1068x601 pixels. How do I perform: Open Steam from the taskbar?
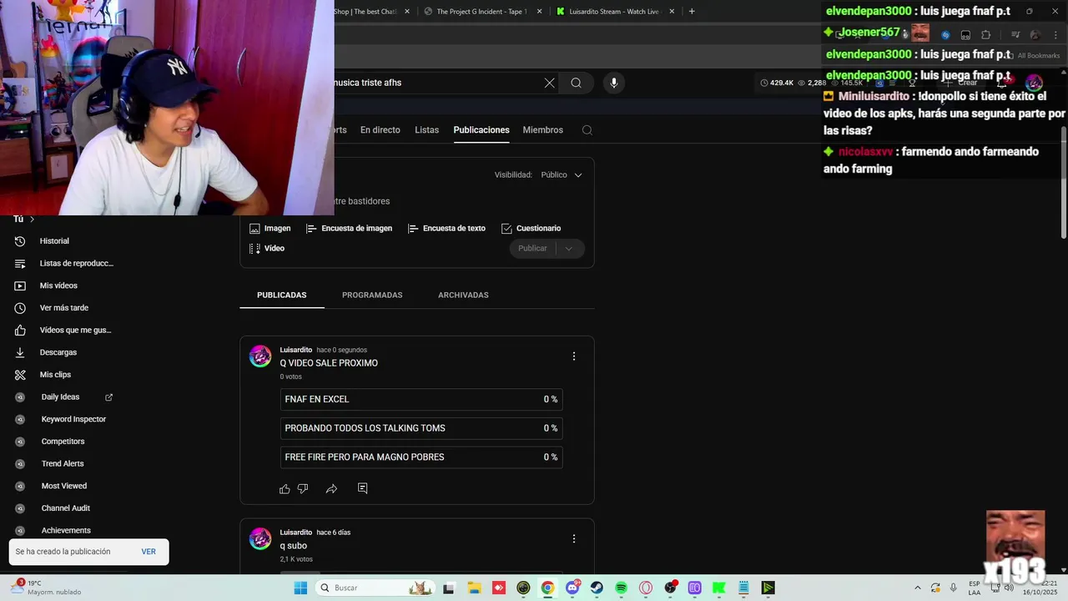597,588
